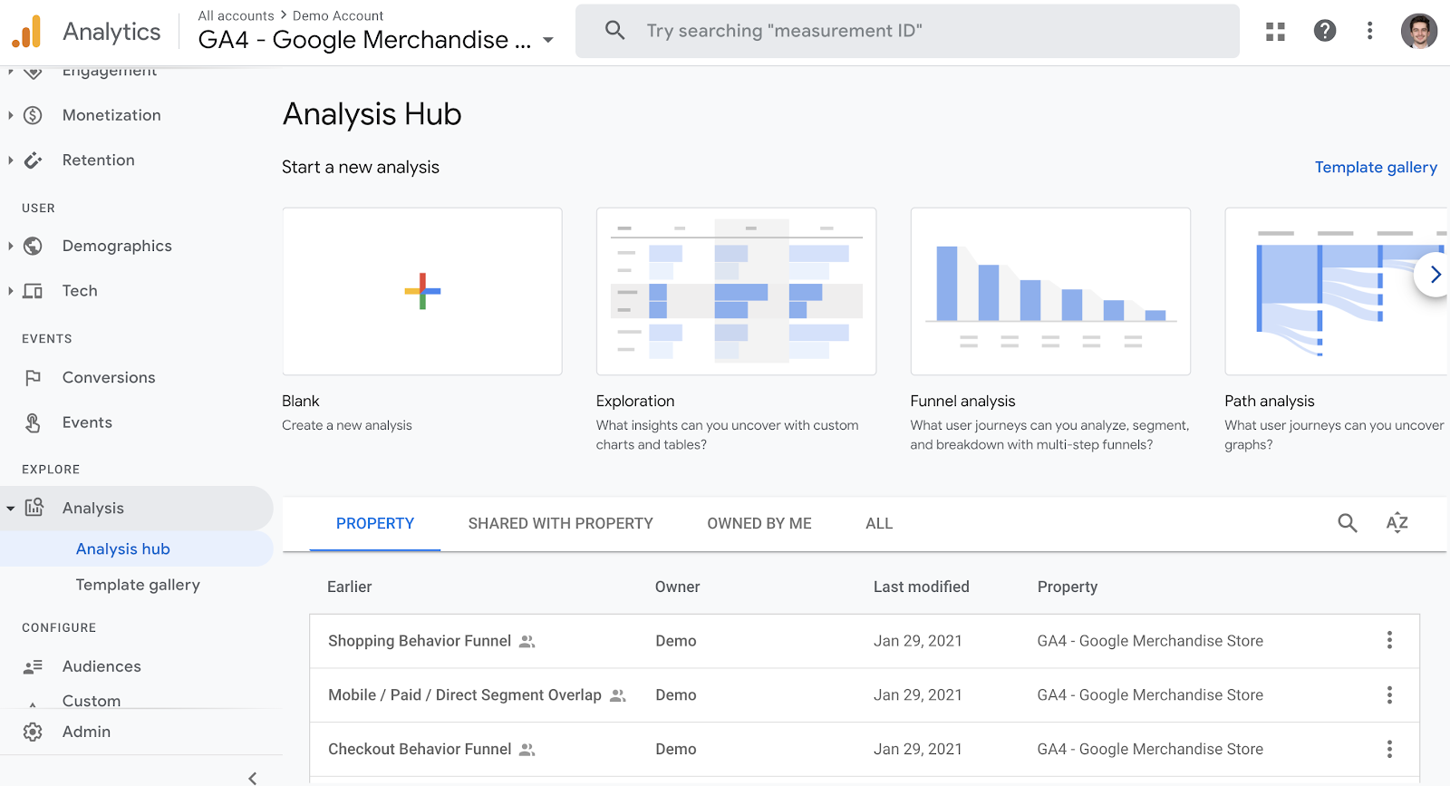Click the Monetization dollar icon
The width and height of the screenshot is (1450, 786).
33,115
